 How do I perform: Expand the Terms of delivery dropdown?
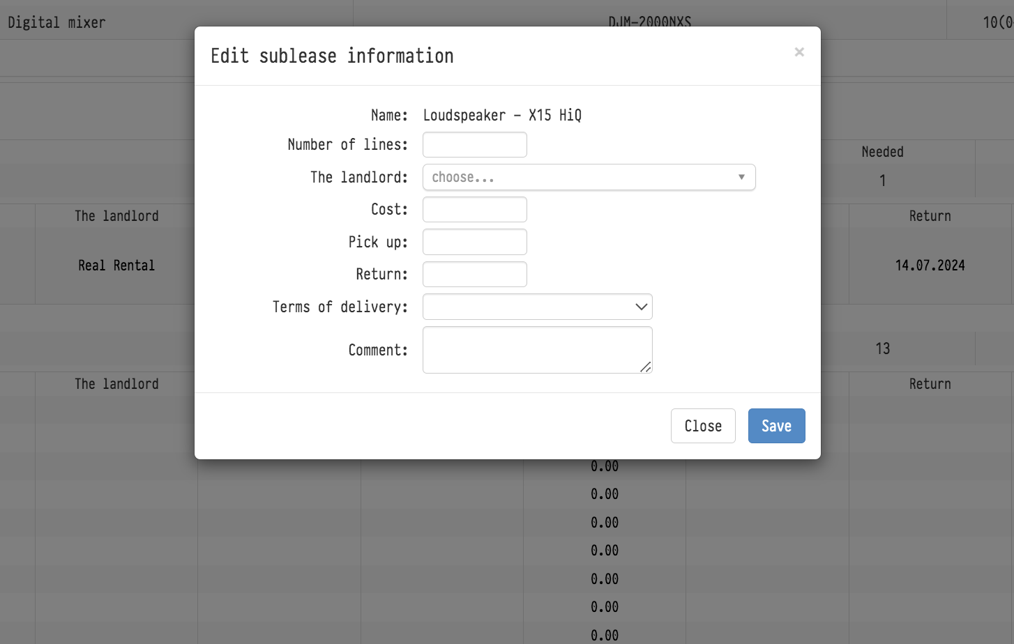click(537, 307)
